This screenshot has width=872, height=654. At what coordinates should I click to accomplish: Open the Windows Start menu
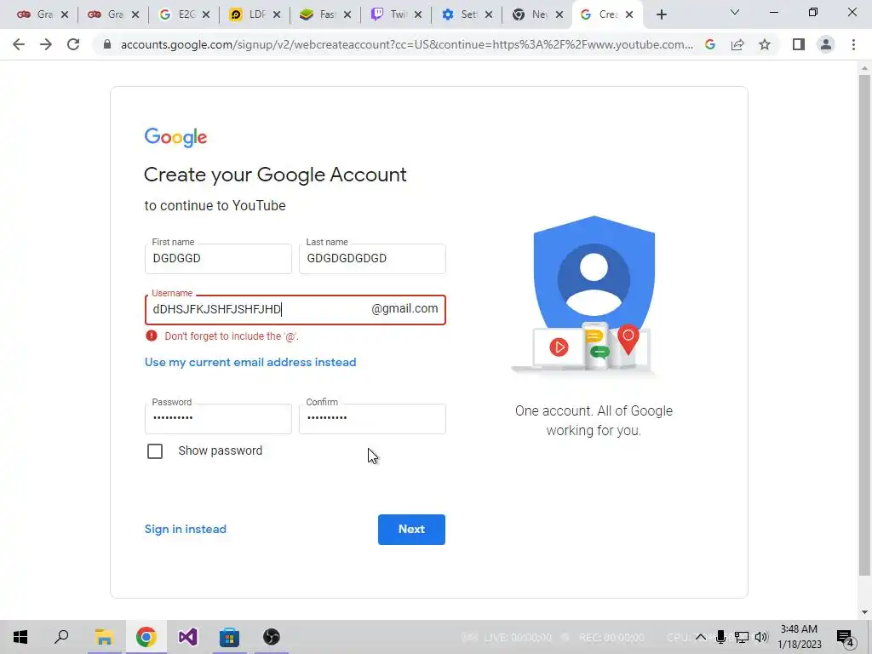20,637
